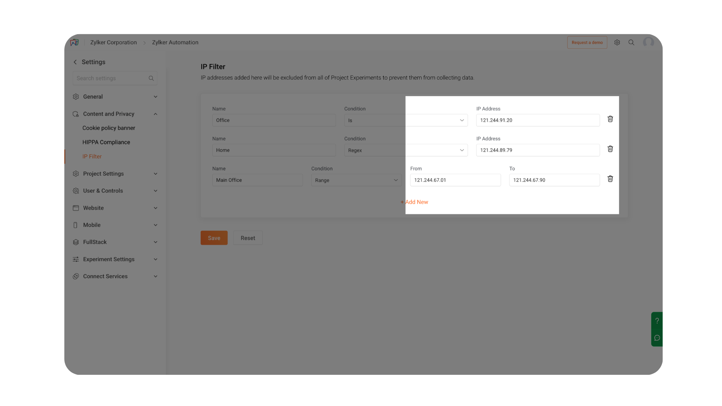Click the Save button

click(x=214, y=238)
